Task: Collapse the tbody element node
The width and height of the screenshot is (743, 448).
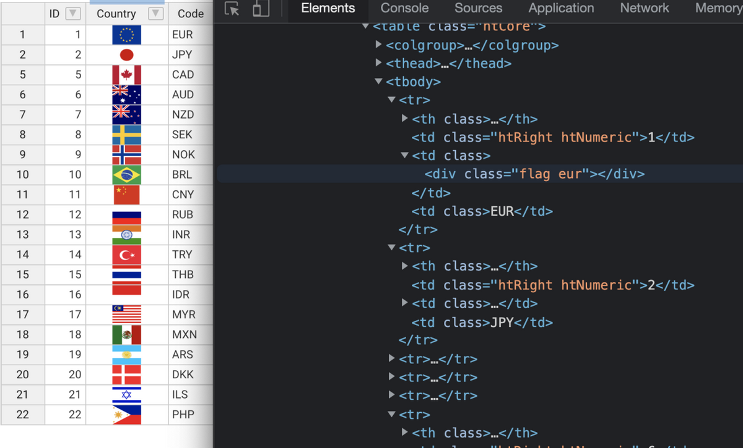Action: click(x=379, y=82)
